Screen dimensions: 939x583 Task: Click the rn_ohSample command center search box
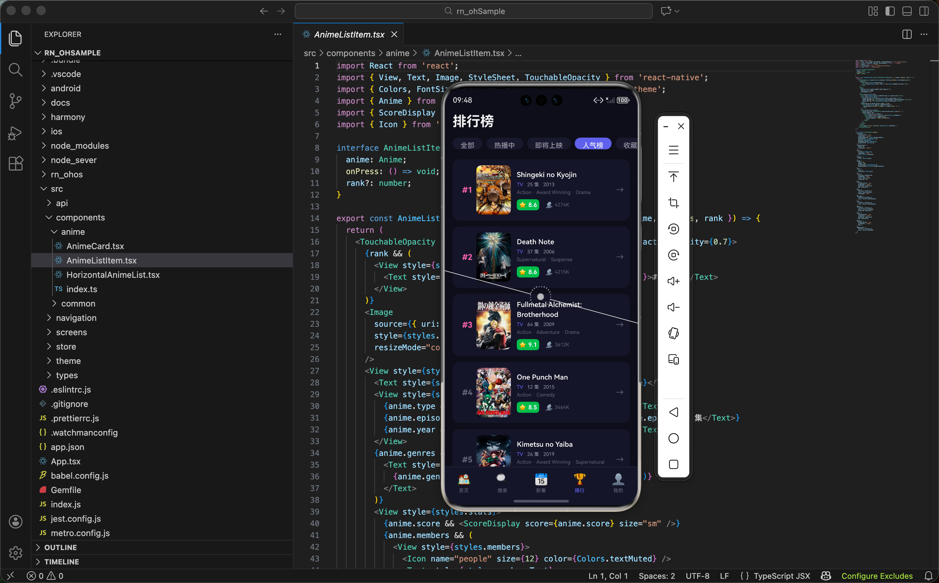[x=473, y=11]
